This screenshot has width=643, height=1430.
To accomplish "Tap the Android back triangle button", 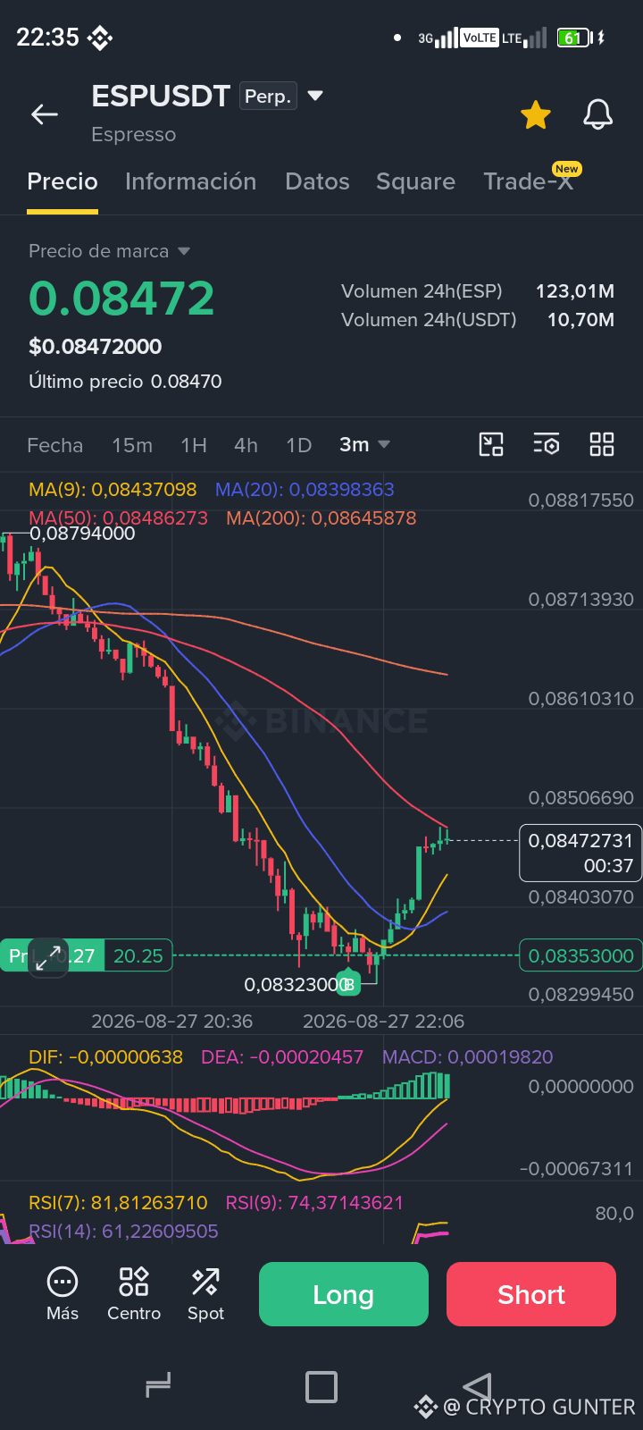I will [x=479, y=1386].
